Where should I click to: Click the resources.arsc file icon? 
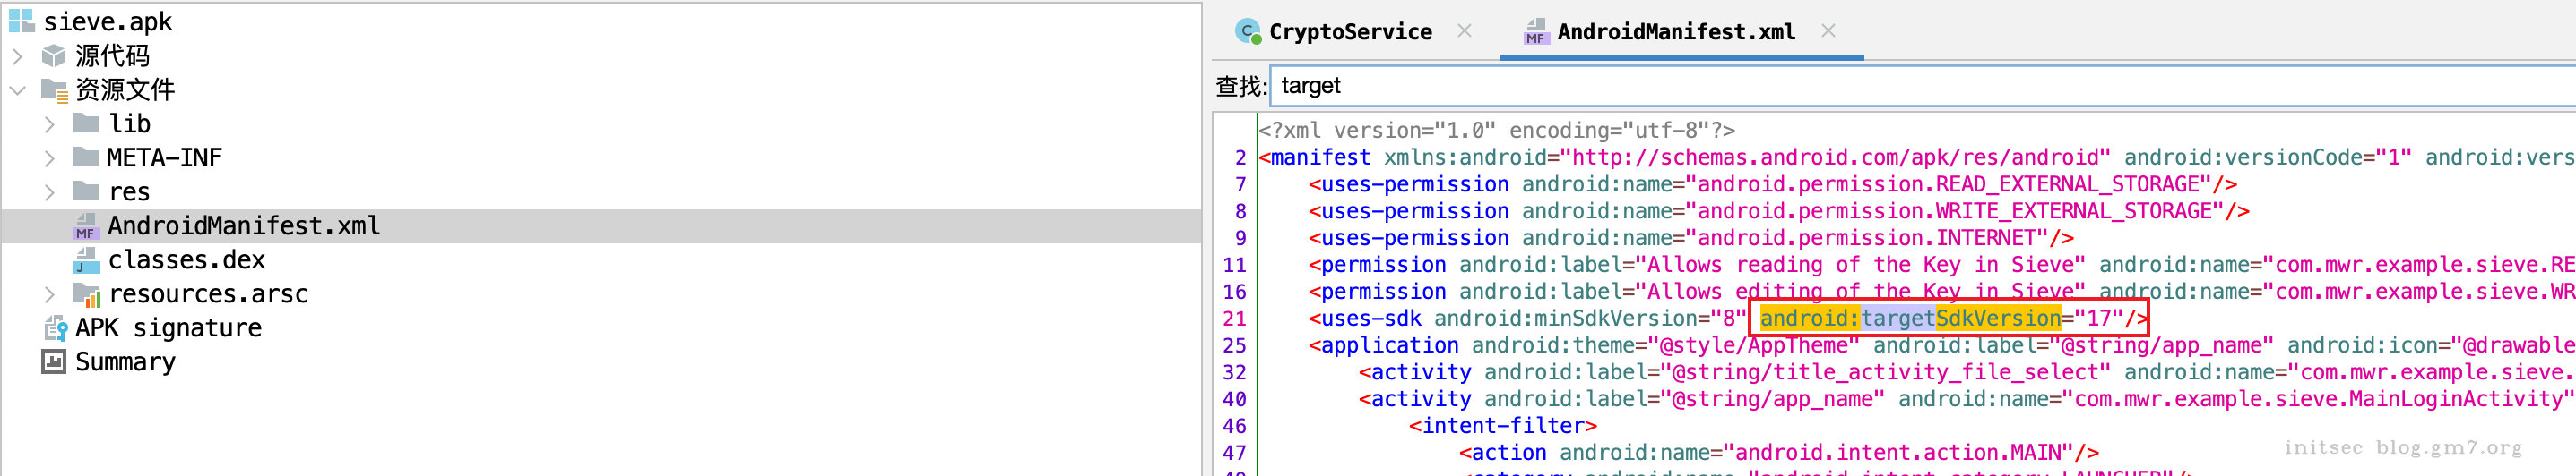[x=87, y=294]
